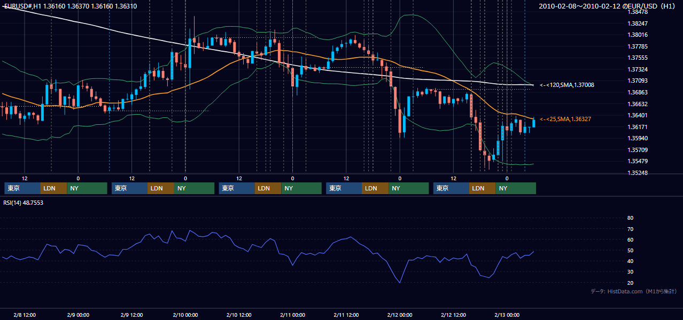Click price axis value 1.38247

(x=638, y=23)
